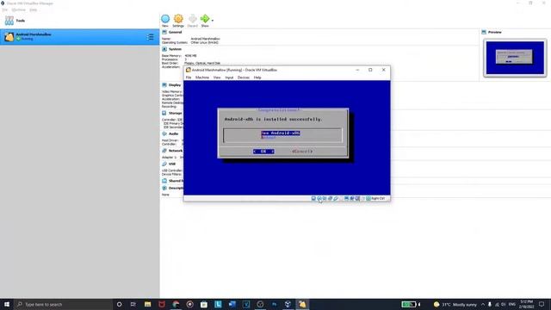Click the VM preview thumbnail
551x310 pixels.
pyautogui.click(x=515, y=58)
